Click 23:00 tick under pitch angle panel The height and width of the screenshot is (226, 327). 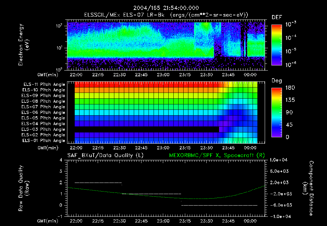pyautogui.click(x=163, y=148)
